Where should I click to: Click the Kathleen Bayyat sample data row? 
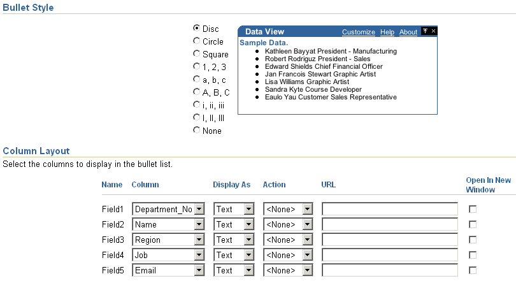331,51
